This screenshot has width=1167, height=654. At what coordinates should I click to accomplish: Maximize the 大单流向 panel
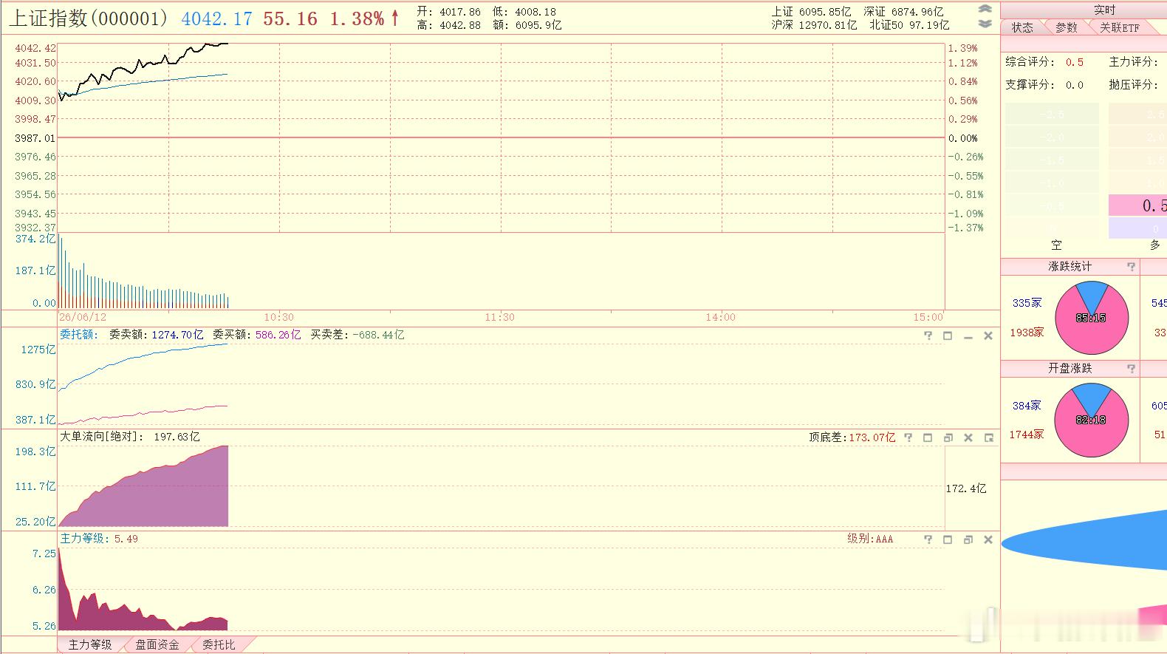click(x=928, y=437)
